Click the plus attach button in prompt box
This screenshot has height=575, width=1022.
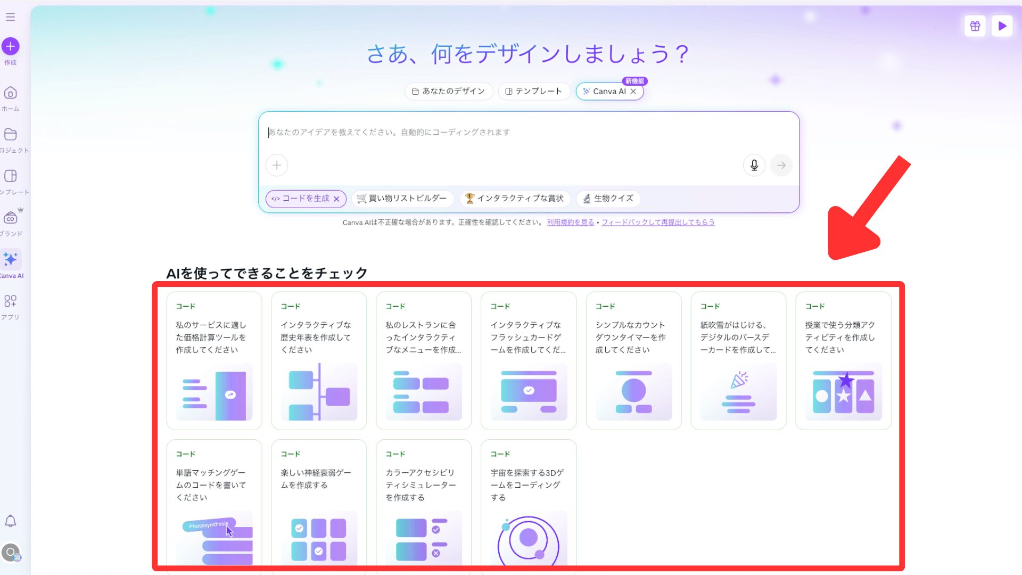pyautogui.click(x=277, y=166)
